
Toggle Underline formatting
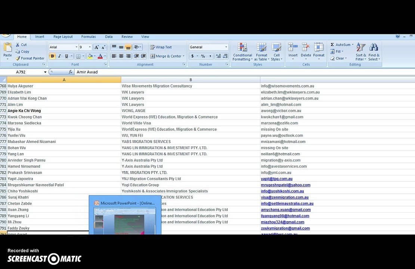pyautogui.click(x=67, y=56)
